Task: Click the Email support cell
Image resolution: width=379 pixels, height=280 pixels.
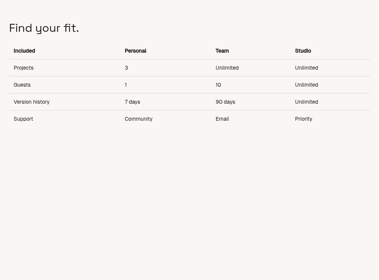Action: pyautogui.click(x=222, y=119)
